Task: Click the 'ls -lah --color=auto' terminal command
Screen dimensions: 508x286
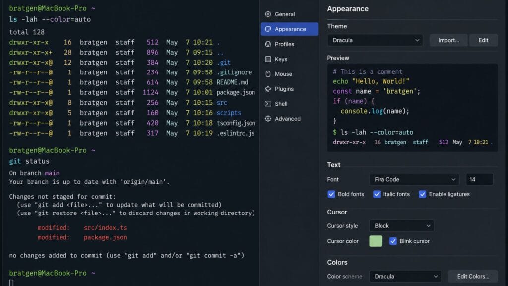Action: (x=50, y=19)
